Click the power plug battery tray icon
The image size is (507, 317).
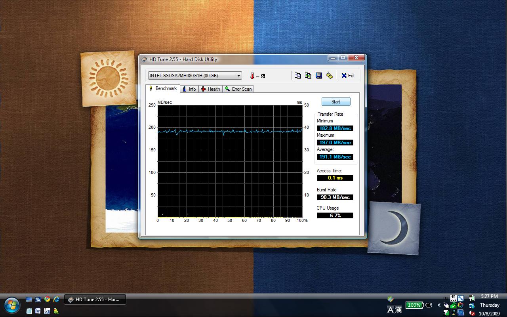(x=472, y=298)
